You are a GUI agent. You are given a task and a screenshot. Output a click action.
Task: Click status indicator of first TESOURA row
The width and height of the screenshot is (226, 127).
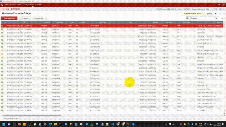coord(2,29)
